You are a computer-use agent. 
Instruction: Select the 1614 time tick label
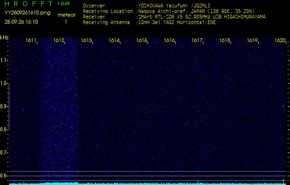[114, 41]
